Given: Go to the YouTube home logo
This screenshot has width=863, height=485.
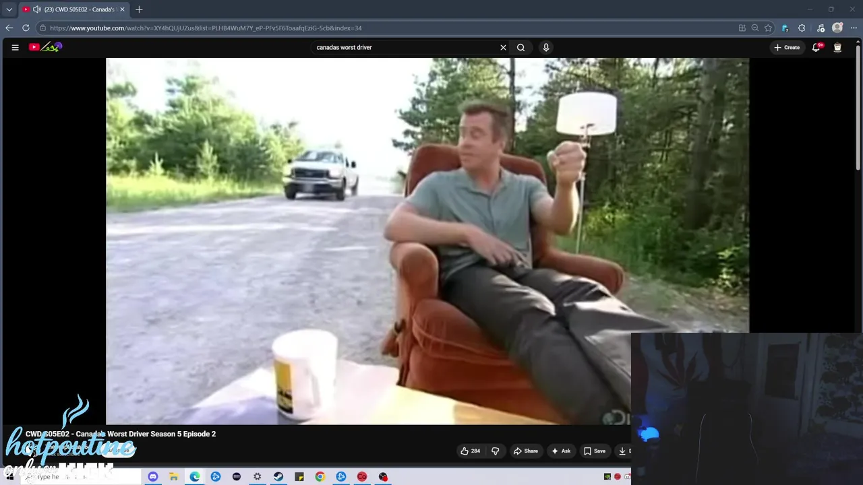Looking at the screenshot, I should point(45,47).
